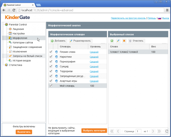Click the Russian flag language icon
Screen dimensions: 171x137
159,18
